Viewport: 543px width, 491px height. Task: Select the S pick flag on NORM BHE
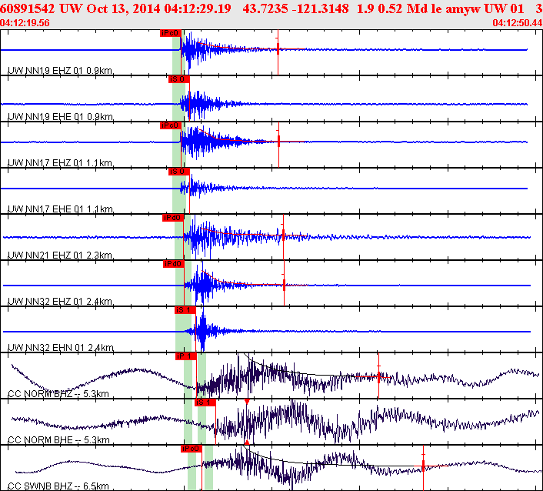(x=205, y=402)
